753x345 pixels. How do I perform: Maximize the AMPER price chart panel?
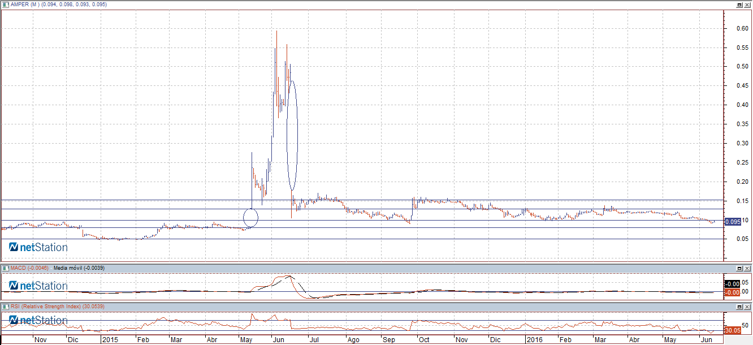(x=739, y=4)
